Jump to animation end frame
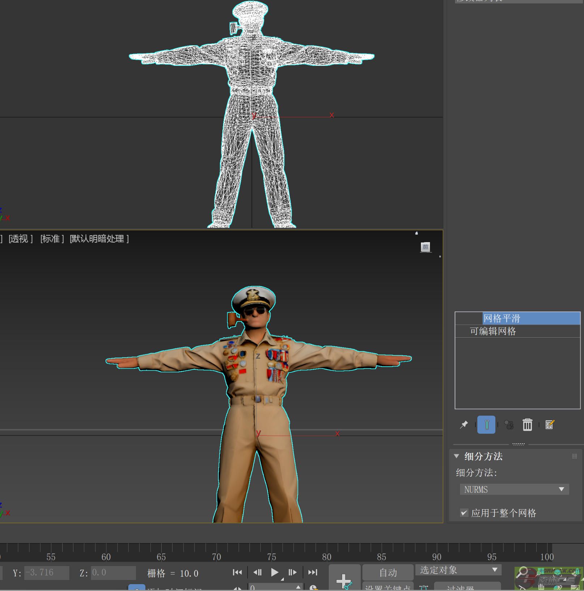Viewport: 584px width, 591px height. click(312, 572)
